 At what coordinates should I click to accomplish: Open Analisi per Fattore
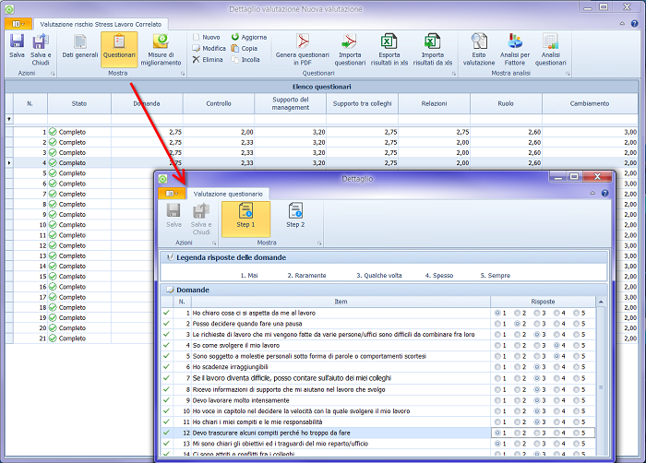[x=514, y=47]
